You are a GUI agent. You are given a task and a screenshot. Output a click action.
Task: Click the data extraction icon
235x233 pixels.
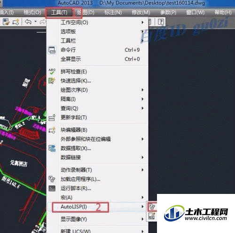(x=52, y=148)
